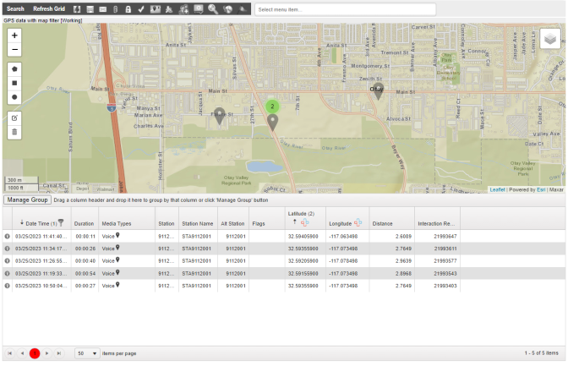Click the magnifier icon in the toolbar

click(x=213, y=8)
